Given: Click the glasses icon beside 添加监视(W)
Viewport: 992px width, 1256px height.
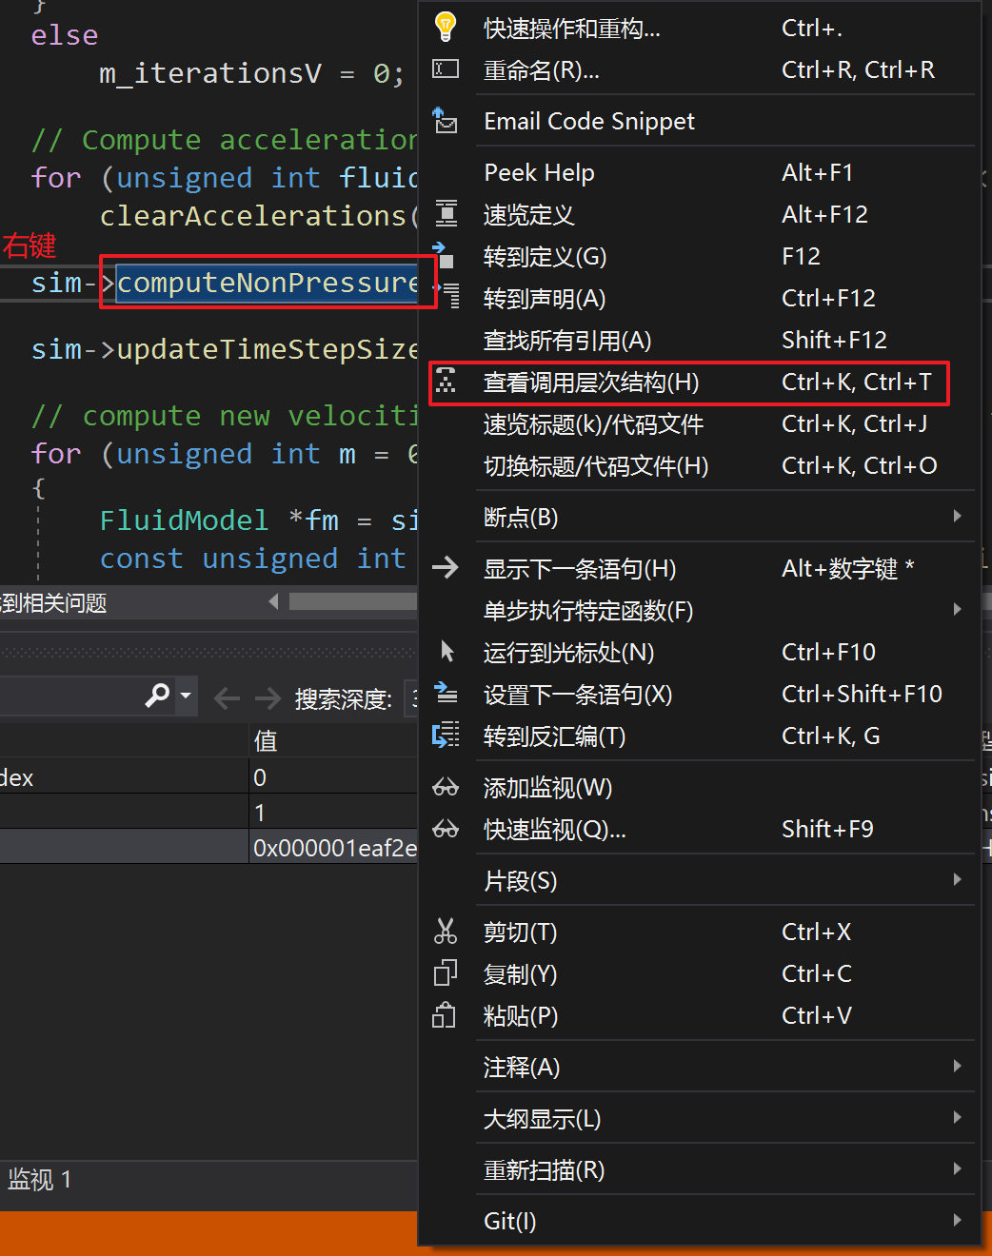Looking at the screenshot, I should 446,788.
